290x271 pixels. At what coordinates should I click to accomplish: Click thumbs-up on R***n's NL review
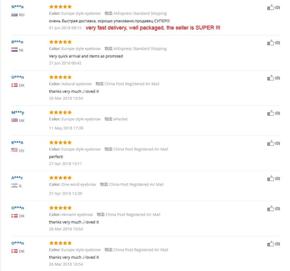271,43
